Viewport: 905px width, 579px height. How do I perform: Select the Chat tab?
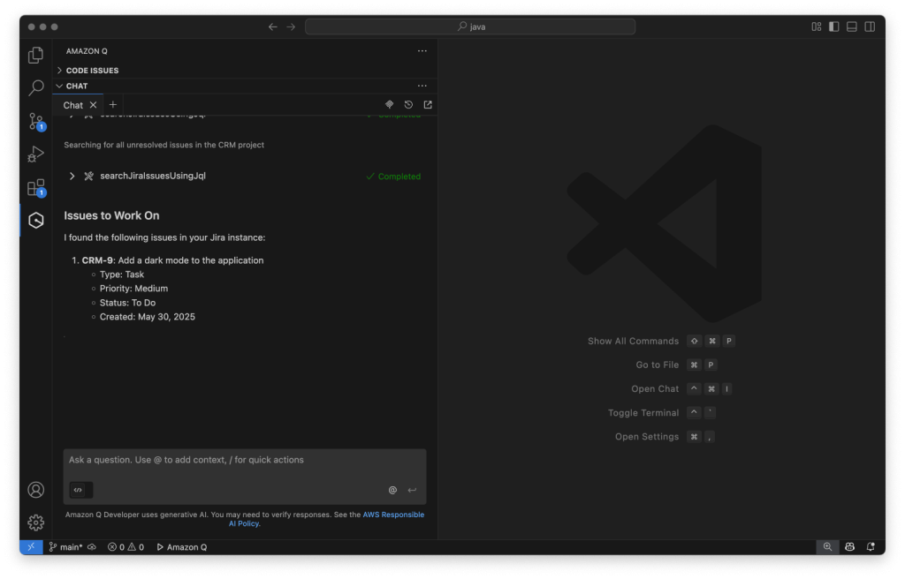74,104
